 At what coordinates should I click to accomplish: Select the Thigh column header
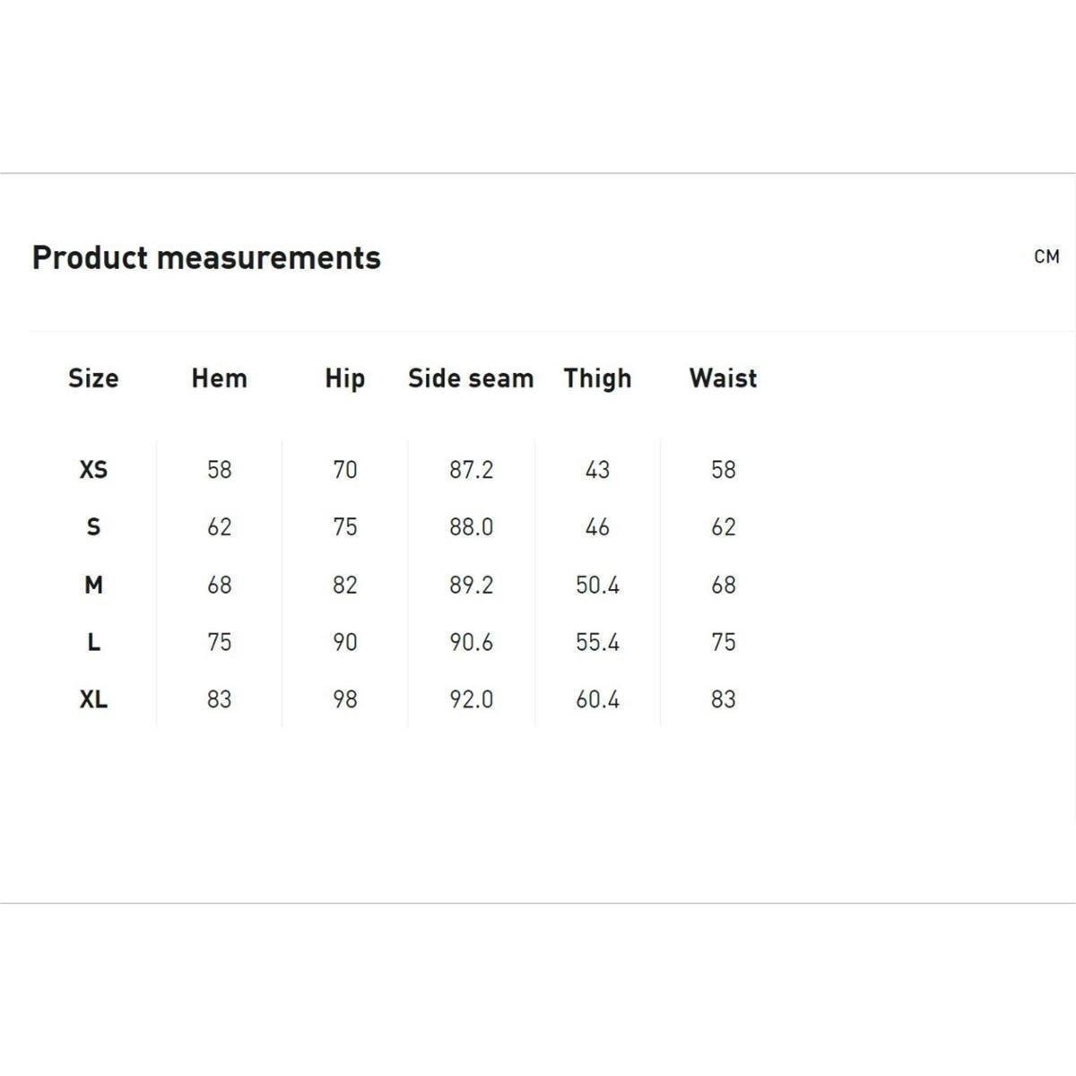pos(597,378)
